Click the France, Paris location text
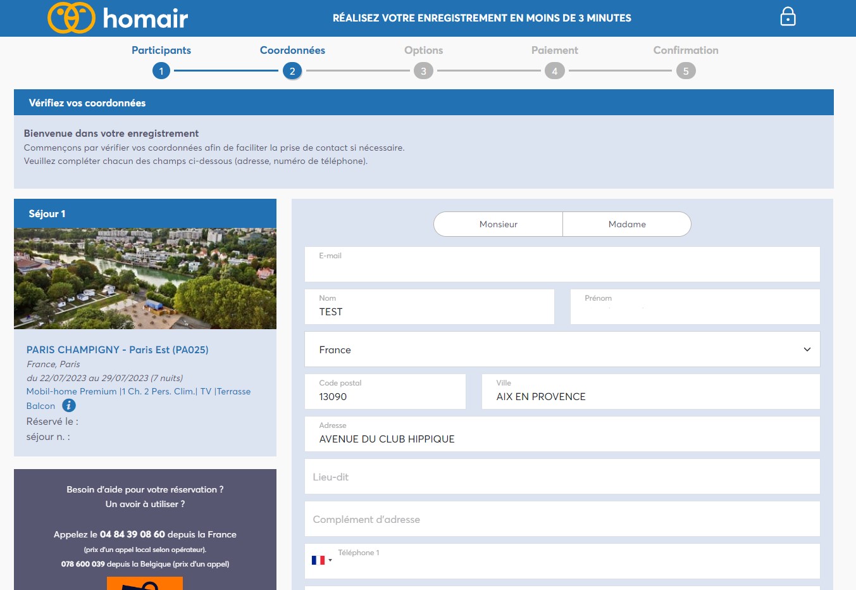The width and height of the screenshot is (856, 590). 53,364
